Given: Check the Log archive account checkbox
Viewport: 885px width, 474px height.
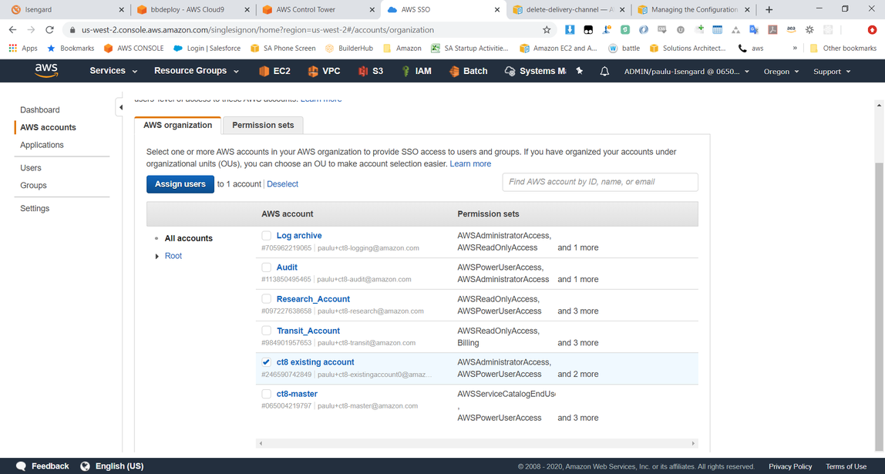Looking at the screenshot, I should click(267, 236).
